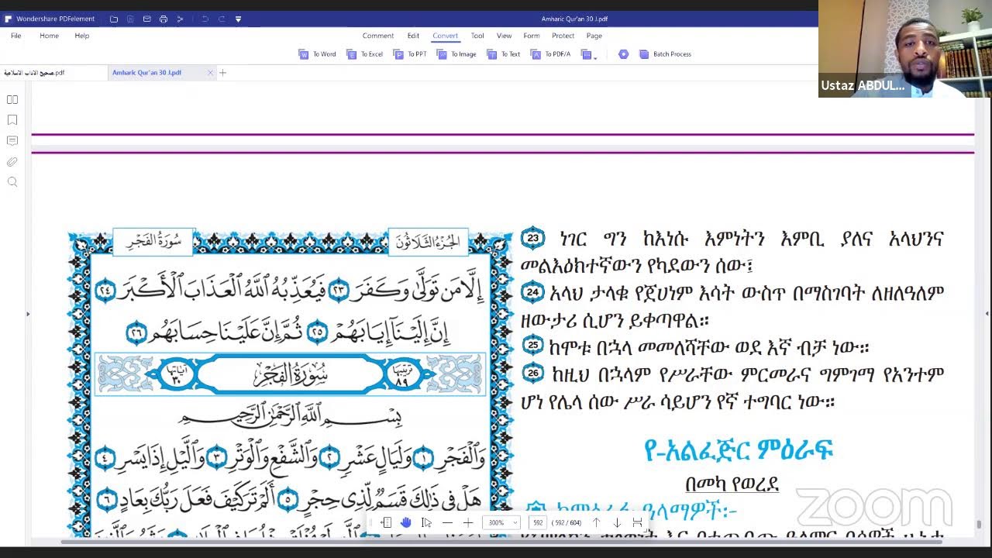Open the bookmarks panel icon
The height and width of the screenshot is (558, 992).
point(12,120)
